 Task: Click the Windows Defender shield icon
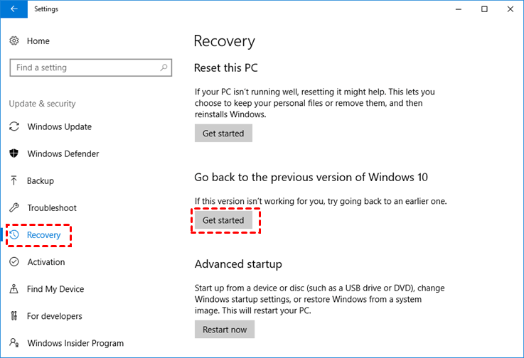pos(14,154)
